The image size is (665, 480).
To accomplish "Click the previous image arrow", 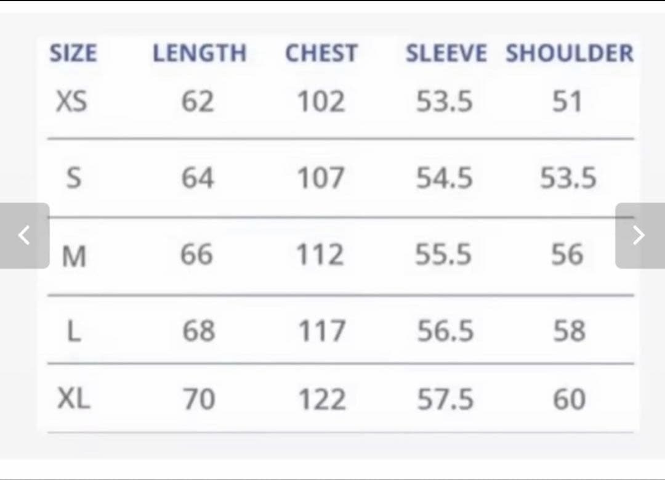I will (24, 235).
